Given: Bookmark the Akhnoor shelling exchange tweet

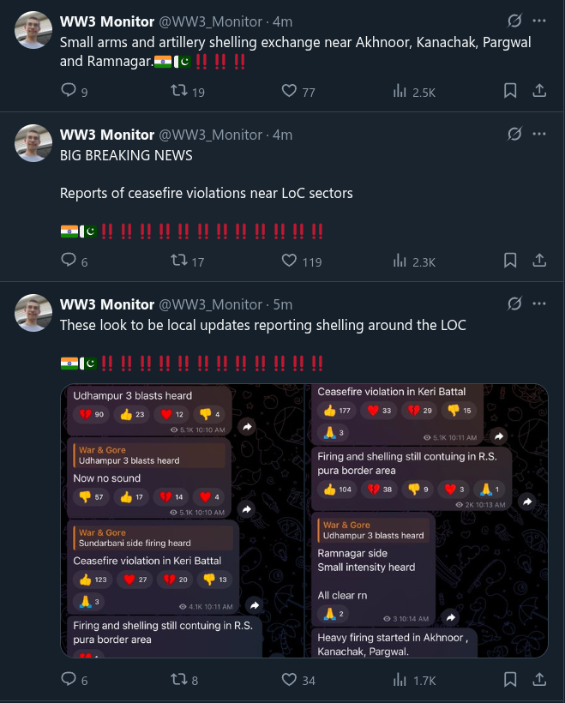Looking at the screenshot, I should tap(509, 91).
